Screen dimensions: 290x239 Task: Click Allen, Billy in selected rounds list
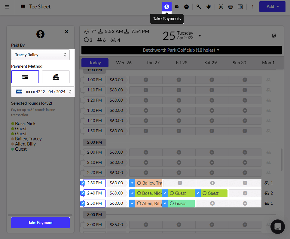25,144
